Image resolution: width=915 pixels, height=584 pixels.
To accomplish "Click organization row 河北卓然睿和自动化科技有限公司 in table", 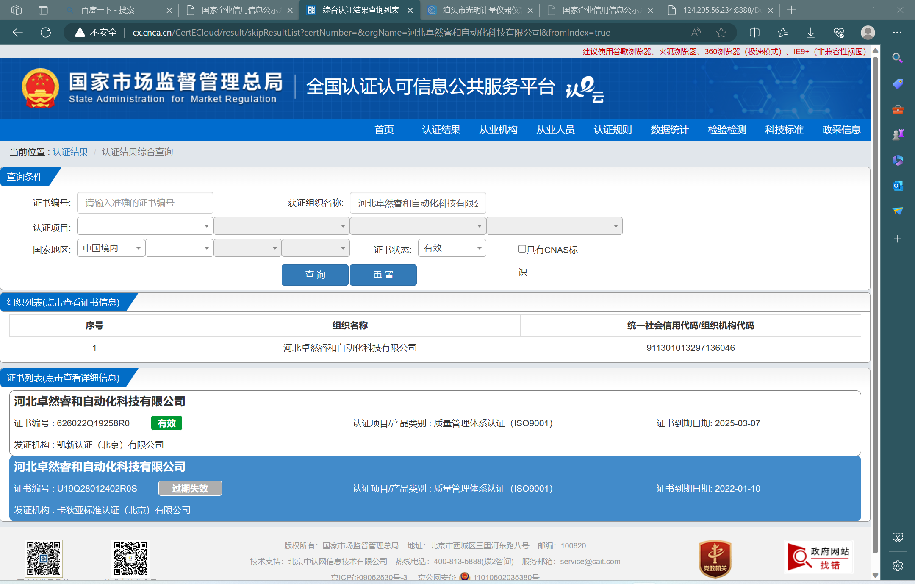I will [435, 348].
